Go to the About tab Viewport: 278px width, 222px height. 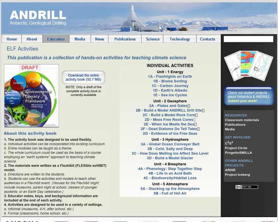(x=32, y=39)
